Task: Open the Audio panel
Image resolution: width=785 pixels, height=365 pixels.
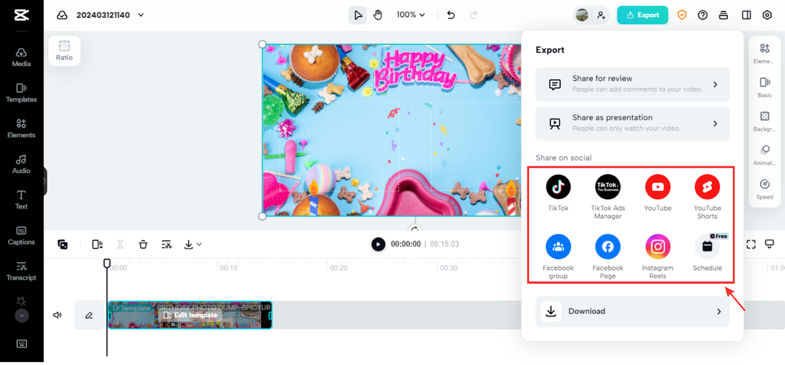Action: (21, 164)
